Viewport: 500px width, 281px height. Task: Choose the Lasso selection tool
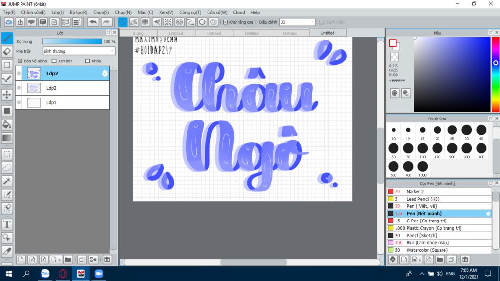click(7, 168)
